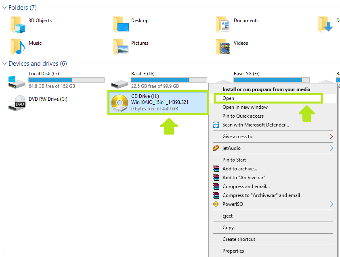Select Pin to Quick access
This screenshot has width=340, height=257.
(273, 116)
